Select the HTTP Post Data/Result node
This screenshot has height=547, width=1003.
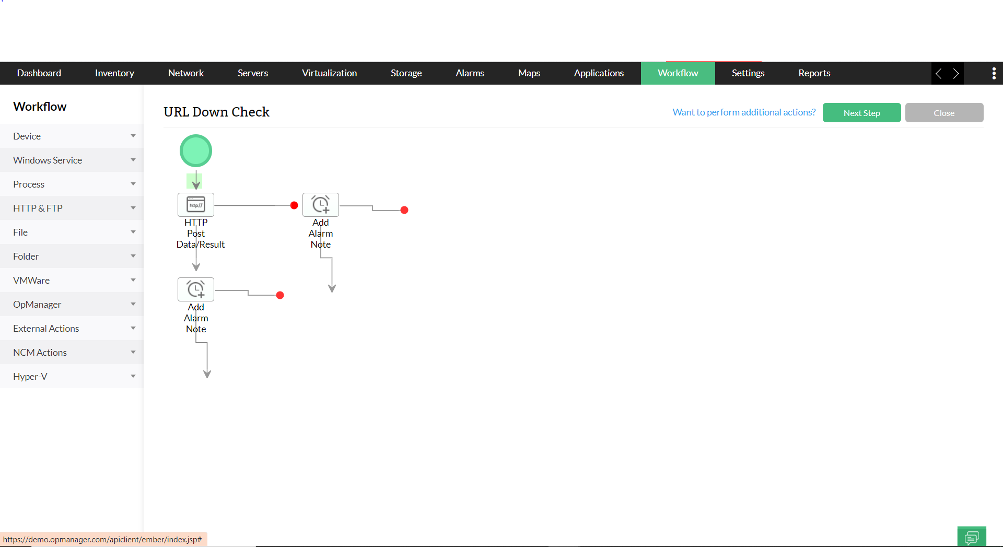pos(196,204)
